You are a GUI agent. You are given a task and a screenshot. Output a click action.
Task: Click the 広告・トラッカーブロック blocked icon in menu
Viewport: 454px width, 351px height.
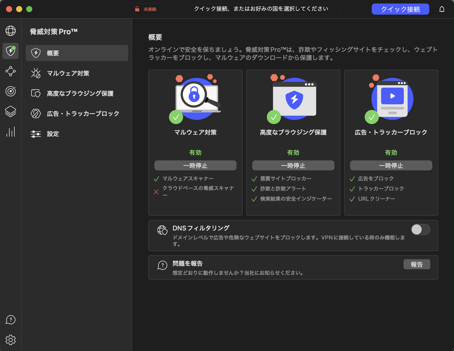point(36,113)
